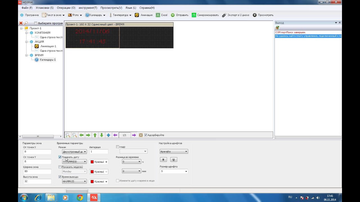Click the zoom in magnifier icon
This screenshot has width=360, height=202.
point(68,135)
